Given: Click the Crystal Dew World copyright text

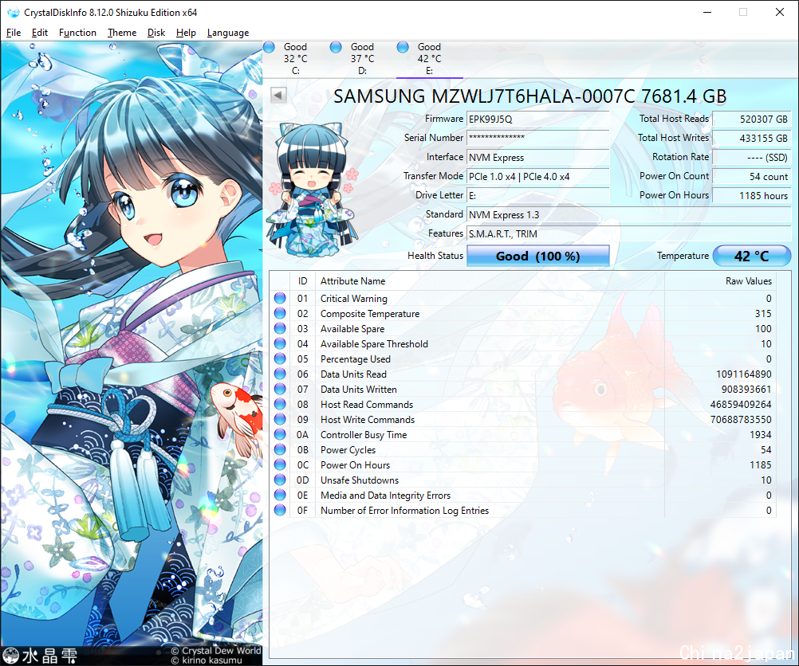Looking at the screenshot, I should tap(216, 651).
